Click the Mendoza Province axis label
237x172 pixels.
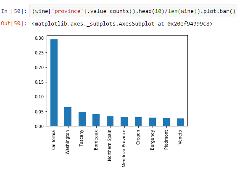tap(124, 149)
